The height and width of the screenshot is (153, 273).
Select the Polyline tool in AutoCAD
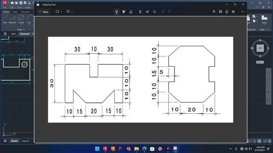[x=12, y=19]
